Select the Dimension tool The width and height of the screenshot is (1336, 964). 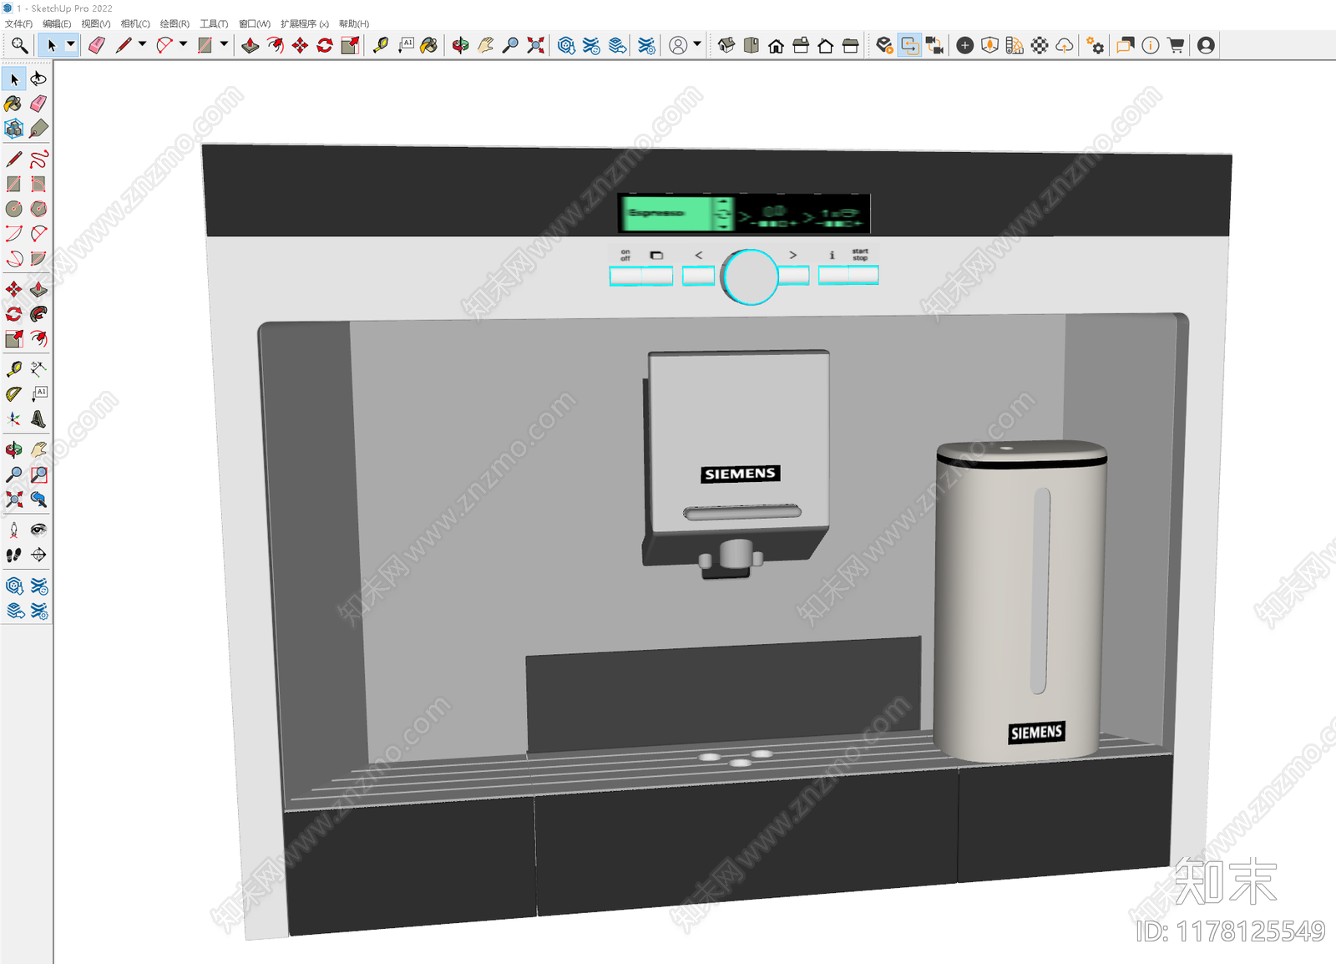pos(38,368)
